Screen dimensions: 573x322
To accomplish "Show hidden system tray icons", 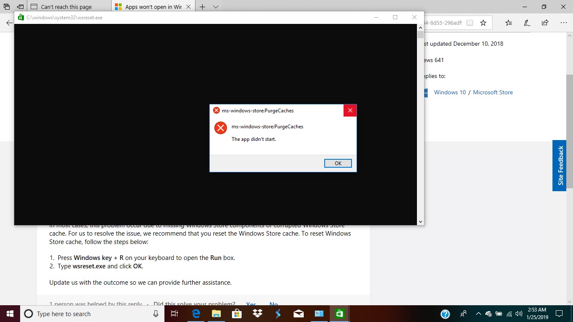I will [x=478, y=314].
